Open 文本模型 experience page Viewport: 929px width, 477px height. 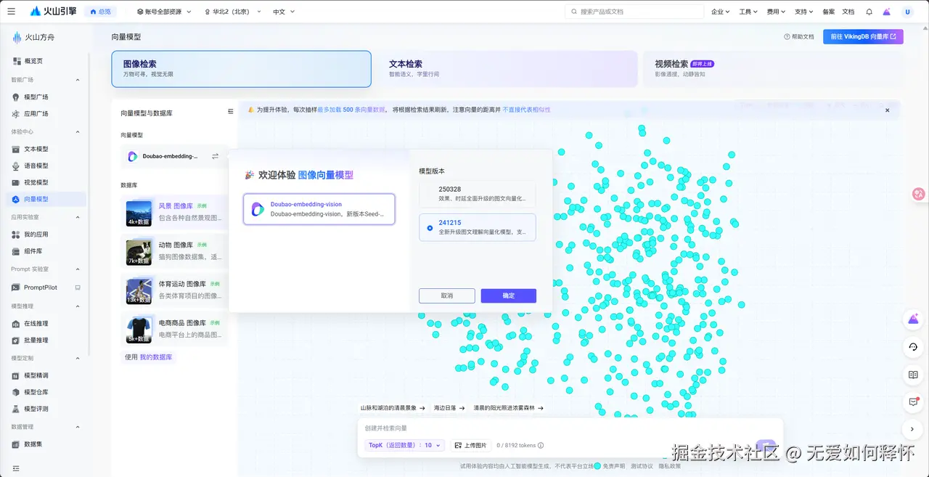pos(36,149)
